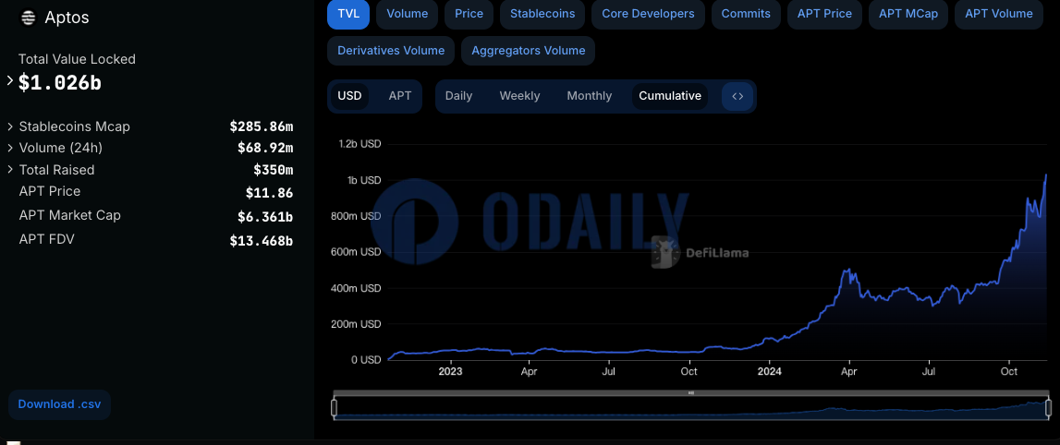
Task: Click the $13.468b FDV value
Action: 261,240
